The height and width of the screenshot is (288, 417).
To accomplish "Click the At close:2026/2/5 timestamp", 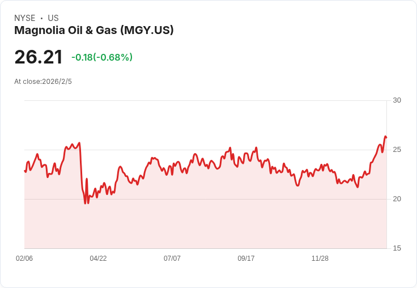I will [x=43, y=82].
